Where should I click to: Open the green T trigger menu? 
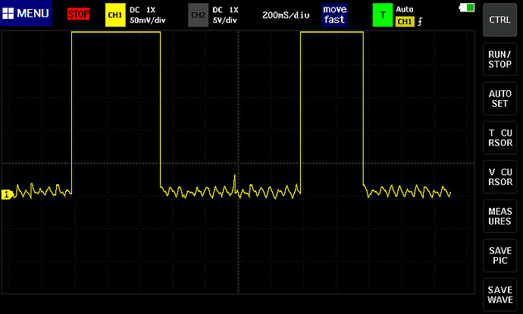click(383, 14)
